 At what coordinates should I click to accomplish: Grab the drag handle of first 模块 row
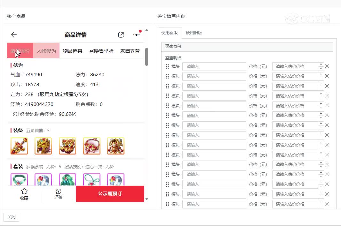click(167, 66)
